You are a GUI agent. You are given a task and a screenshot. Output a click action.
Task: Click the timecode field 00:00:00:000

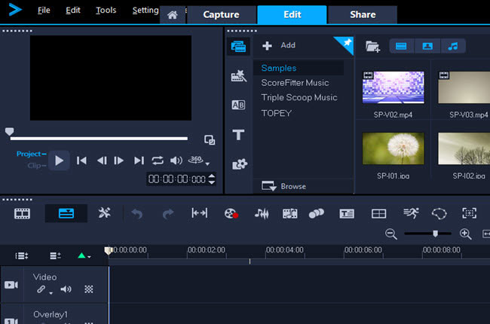click(177, 179)
